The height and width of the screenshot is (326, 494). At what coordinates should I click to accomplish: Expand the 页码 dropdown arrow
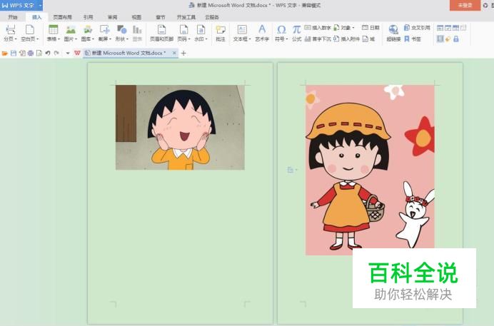(x=189, y=39)
